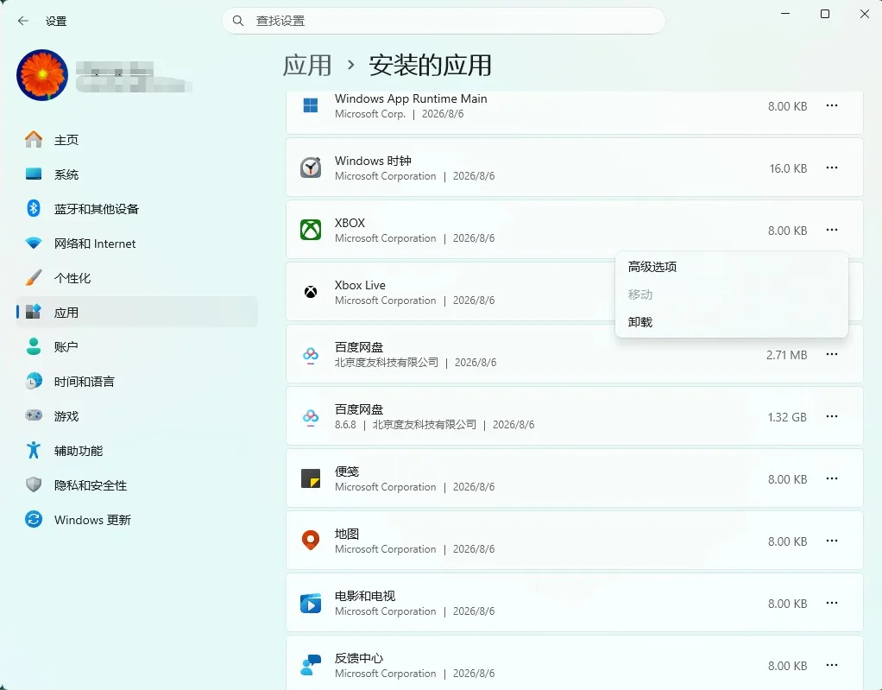The height and width of the screenshot is (690, 882).
Task: Open 个性化 settings
Action: pyautogui.click(x=136, y=278)
